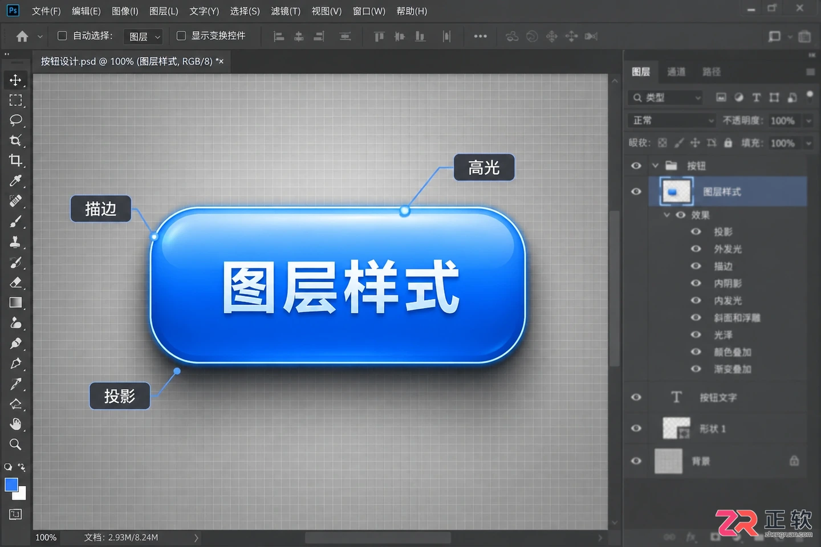Open the 正常 blend mode dropdown
The image size is (821, 547).
(x=672, y=120)
